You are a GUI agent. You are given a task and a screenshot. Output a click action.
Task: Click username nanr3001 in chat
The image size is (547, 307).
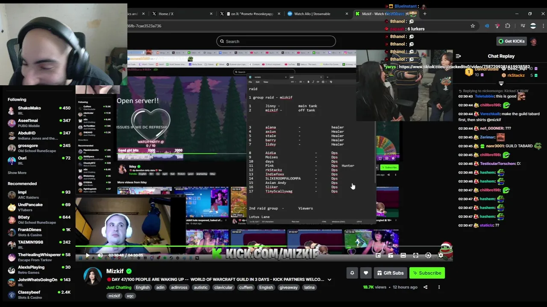pos(494,146)
